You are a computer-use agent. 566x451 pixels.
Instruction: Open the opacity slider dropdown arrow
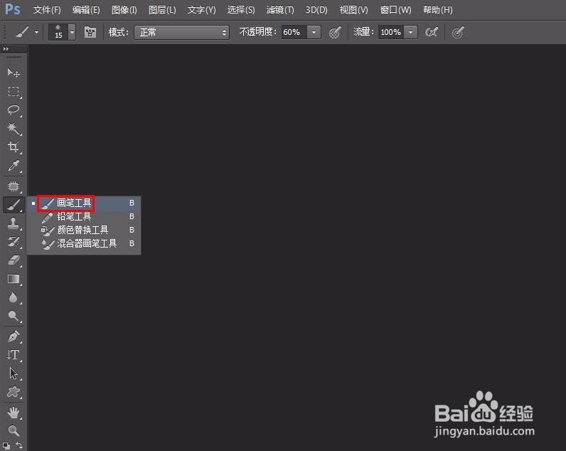(314, 32)
